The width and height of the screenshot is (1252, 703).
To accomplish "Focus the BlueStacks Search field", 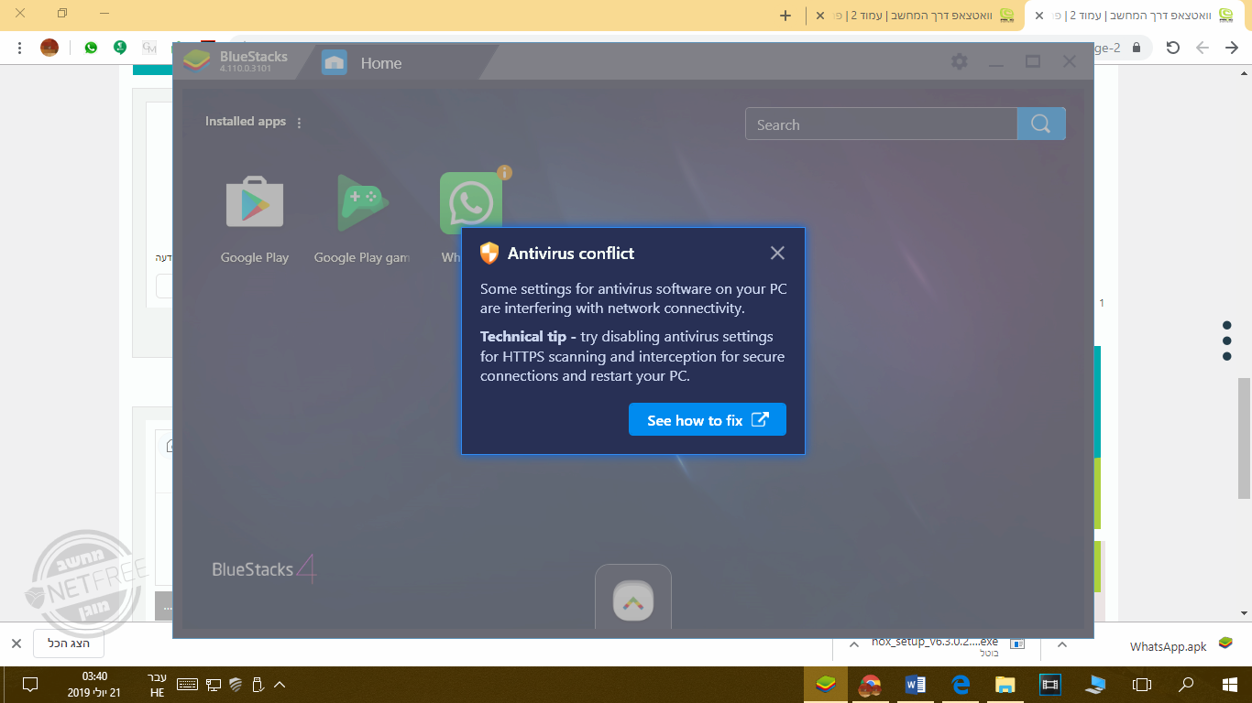I will pos(882,124).
